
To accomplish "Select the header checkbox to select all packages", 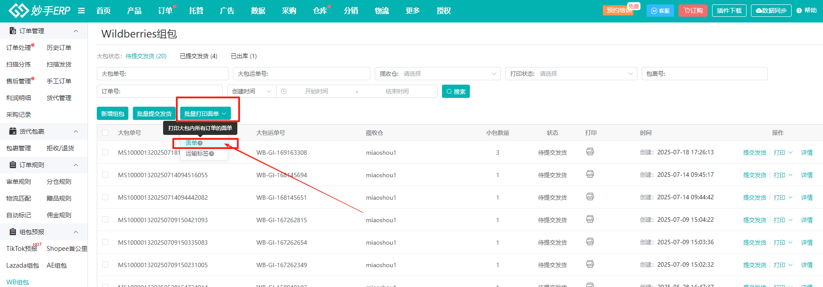I will (x=105, y=133).
